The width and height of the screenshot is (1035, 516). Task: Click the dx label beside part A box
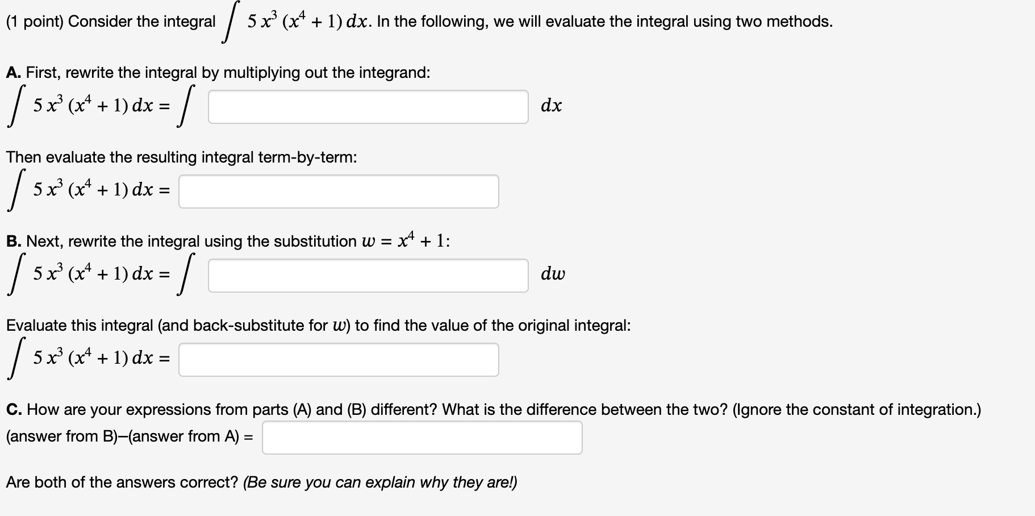[x=551, y=105]
